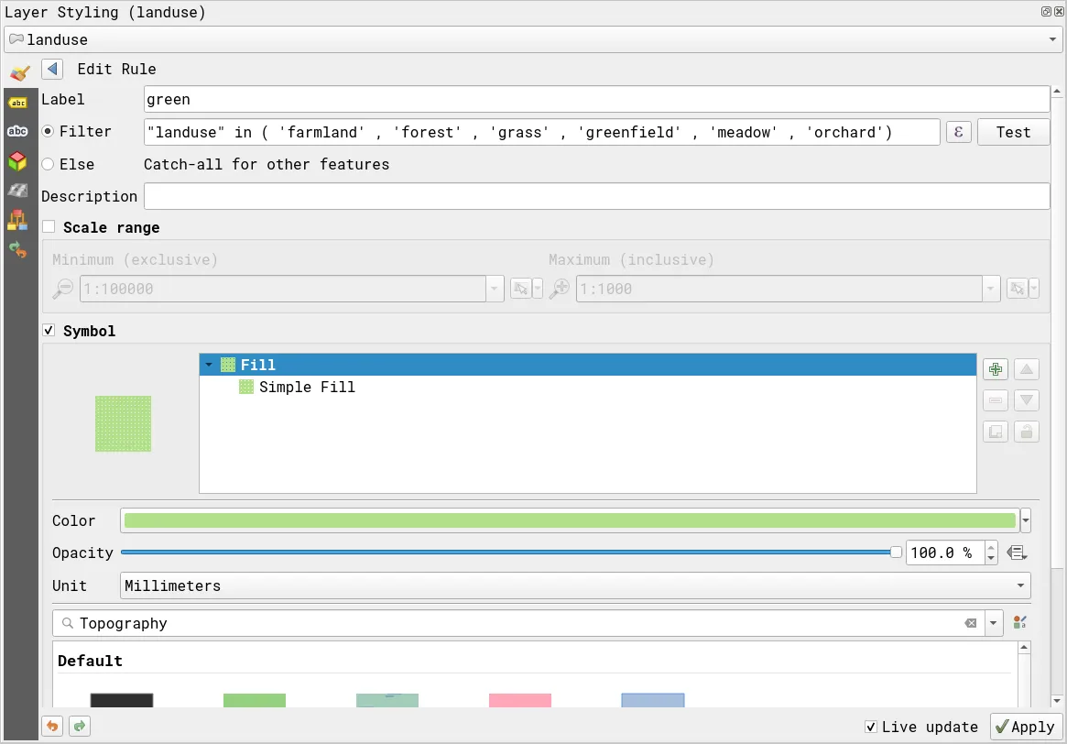Screen dimensions: 1067x744
Task: Collapse the Fill symbol tree node
Action: [209, 365]
